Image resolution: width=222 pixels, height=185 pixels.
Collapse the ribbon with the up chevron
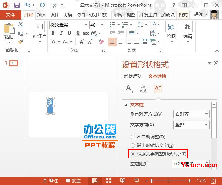click(217, 51)
